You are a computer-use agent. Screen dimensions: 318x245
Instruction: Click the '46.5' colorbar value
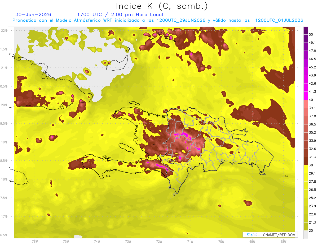point(312,59)
